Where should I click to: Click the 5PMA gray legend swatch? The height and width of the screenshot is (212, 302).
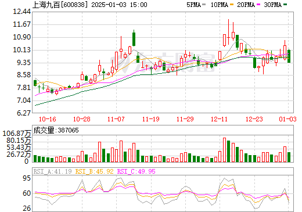pyautogui.click(x=204, y=5)
